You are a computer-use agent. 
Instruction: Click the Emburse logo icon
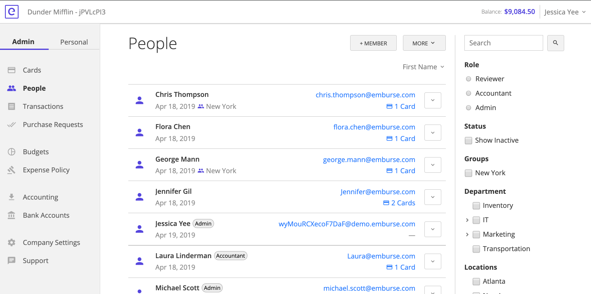point(12,12)
